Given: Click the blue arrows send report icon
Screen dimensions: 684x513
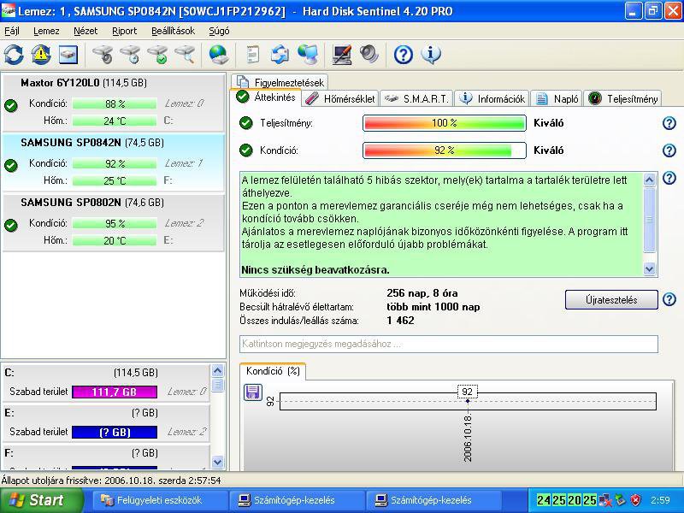Looking at the screenshot, I should 280,55.
